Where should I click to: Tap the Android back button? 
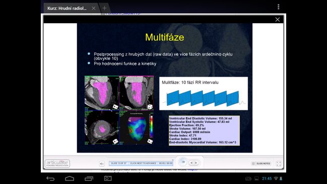[x=50, y=178]
